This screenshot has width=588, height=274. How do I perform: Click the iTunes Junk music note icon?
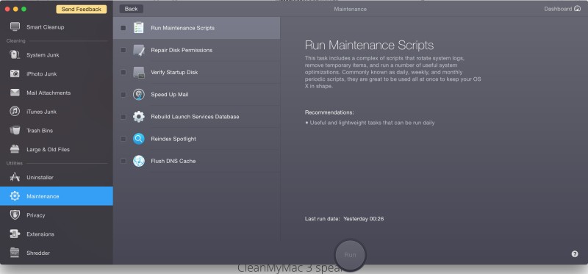pos(15,112)
